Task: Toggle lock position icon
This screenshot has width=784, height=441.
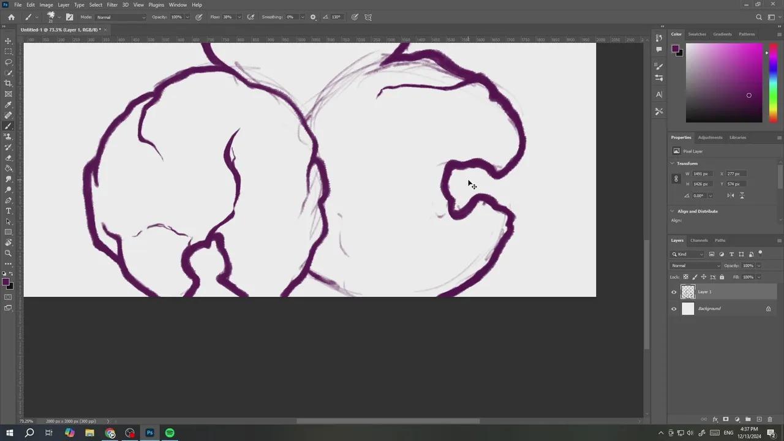Action: (703, 277)
